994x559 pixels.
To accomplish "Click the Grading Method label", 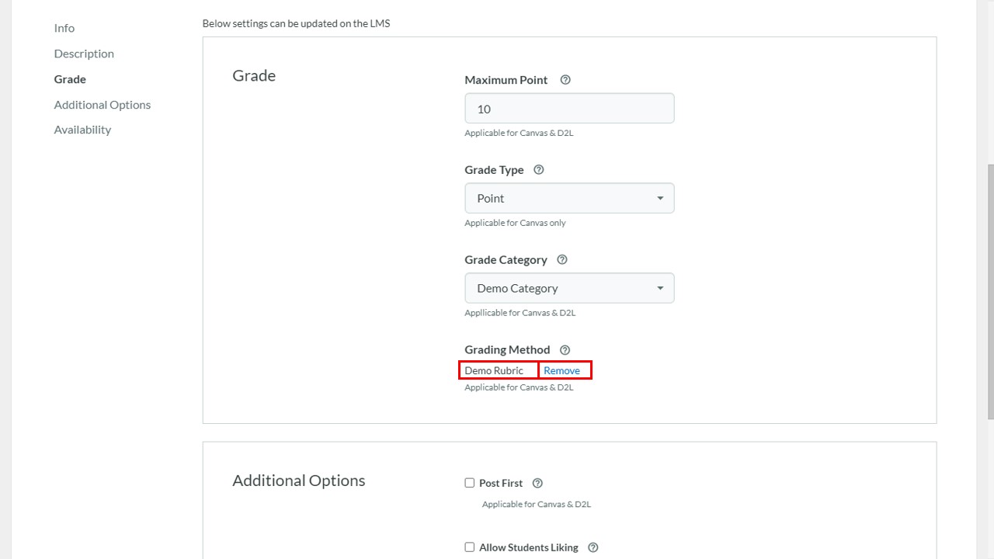I will [x=507, y=350].
